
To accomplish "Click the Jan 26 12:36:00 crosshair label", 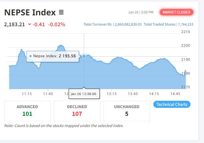I will (x=84, y=94).
